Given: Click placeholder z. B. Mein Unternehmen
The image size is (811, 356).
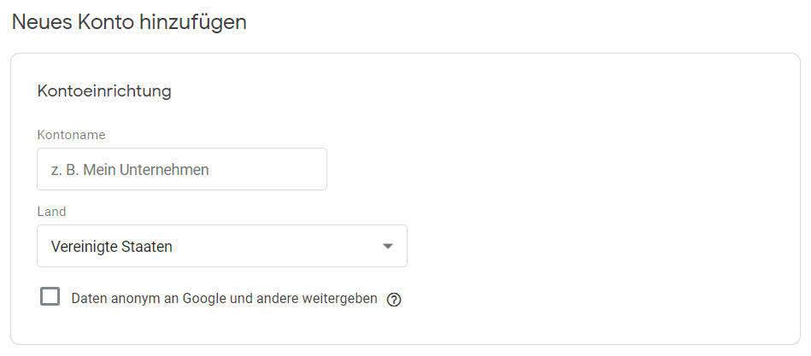Looking at the screenshot, I should 130,170.
